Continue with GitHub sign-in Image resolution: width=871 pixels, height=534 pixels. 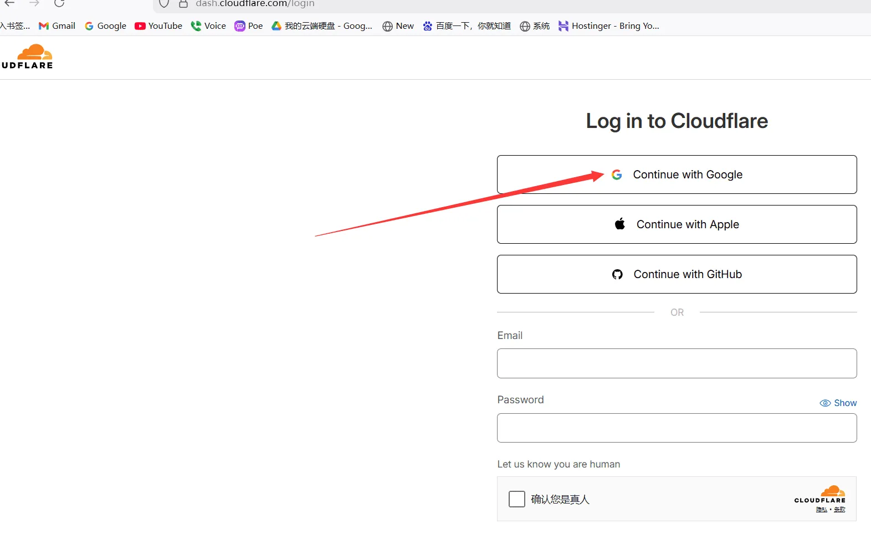[x=677, y=274]
